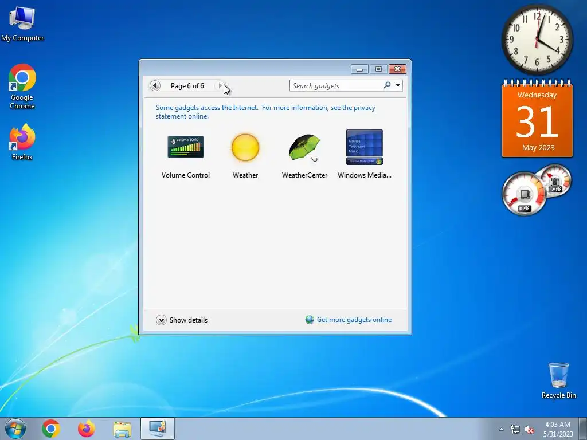
Task: Launch Firefox from the taskbar
Action: (x=86, y=429)
